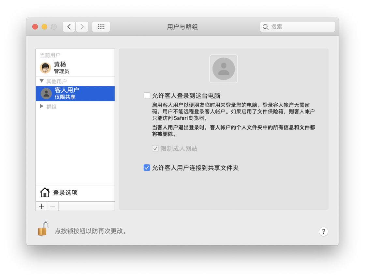The image size is (365, 280).
Task: Click the 搜索 search field
Action: pos(298,27)
